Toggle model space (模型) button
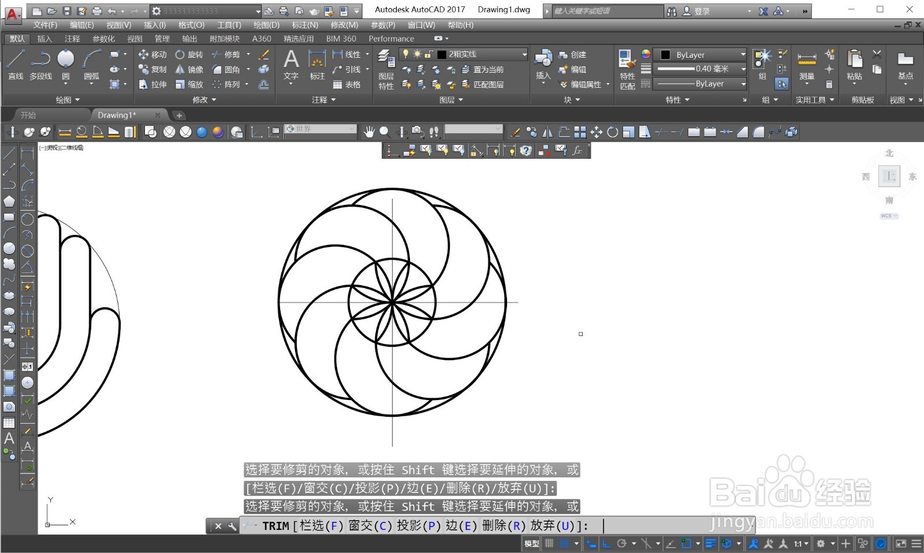 [x=531, y=543]
